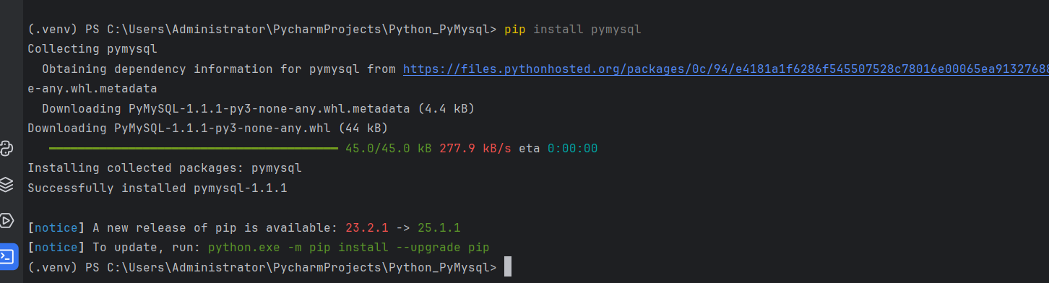Click the first '[notice]' tag about new release
1049x283 pixels.
point(56,227)
